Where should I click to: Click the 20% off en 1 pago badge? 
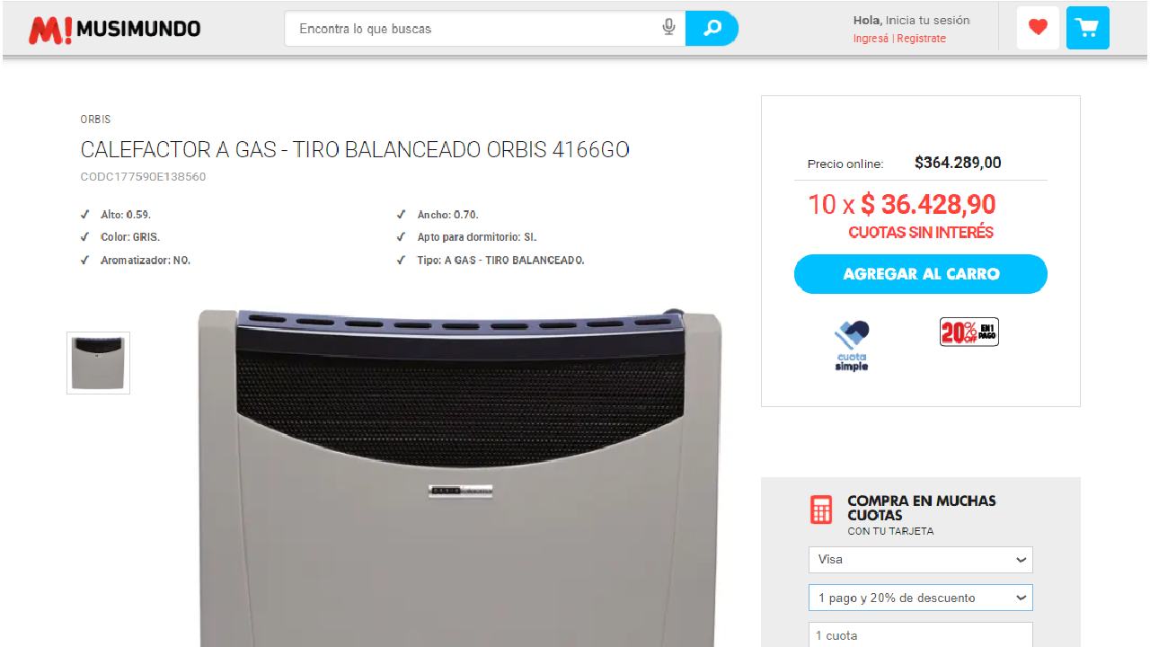pyautogui.click(x=969, y=332)
